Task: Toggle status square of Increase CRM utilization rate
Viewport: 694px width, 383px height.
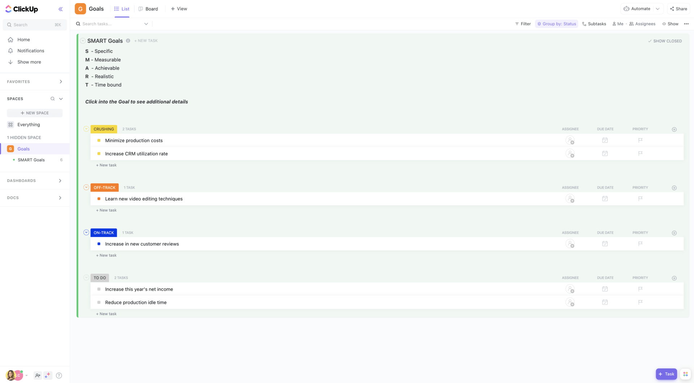Action: pyautogui.click(x=99, y=154)
